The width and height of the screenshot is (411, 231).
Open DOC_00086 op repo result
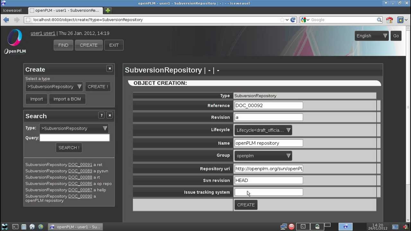80,184
